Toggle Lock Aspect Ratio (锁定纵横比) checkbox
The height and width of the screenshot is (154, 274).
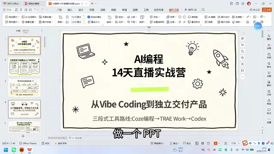tap(89, 17)
